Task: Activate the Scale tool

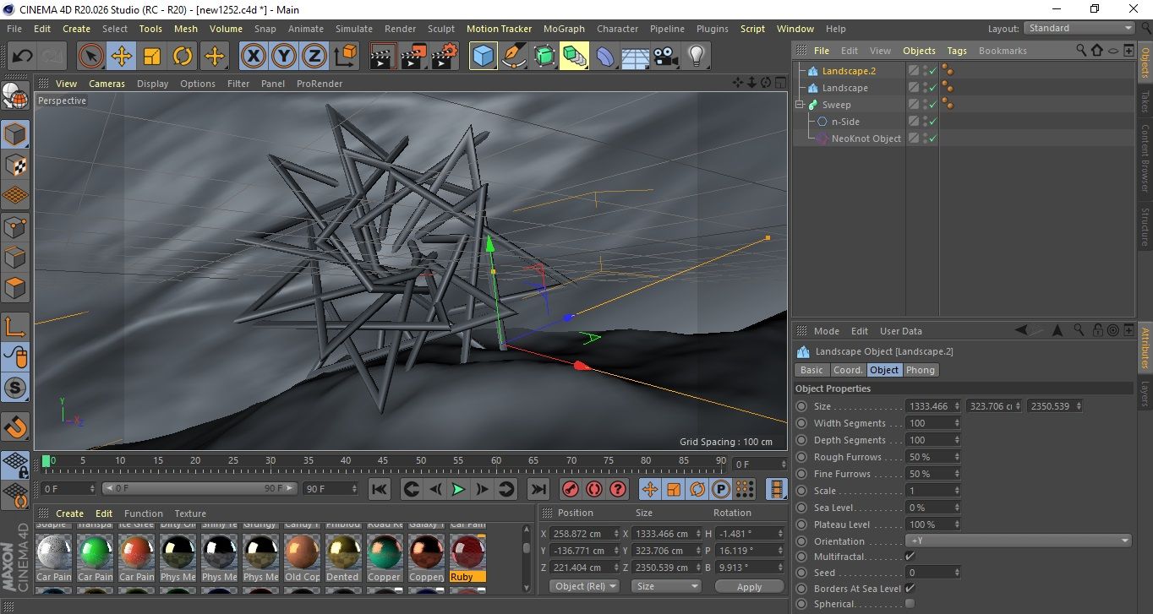Action: (152, 57)
